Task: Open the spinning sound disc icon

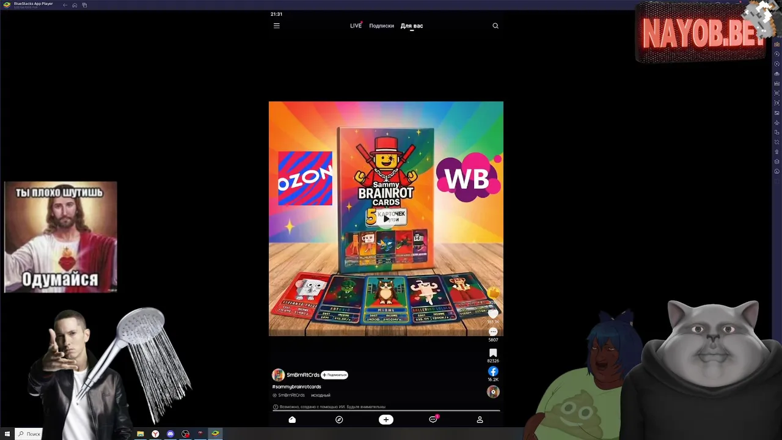Action: pos(493,392)
